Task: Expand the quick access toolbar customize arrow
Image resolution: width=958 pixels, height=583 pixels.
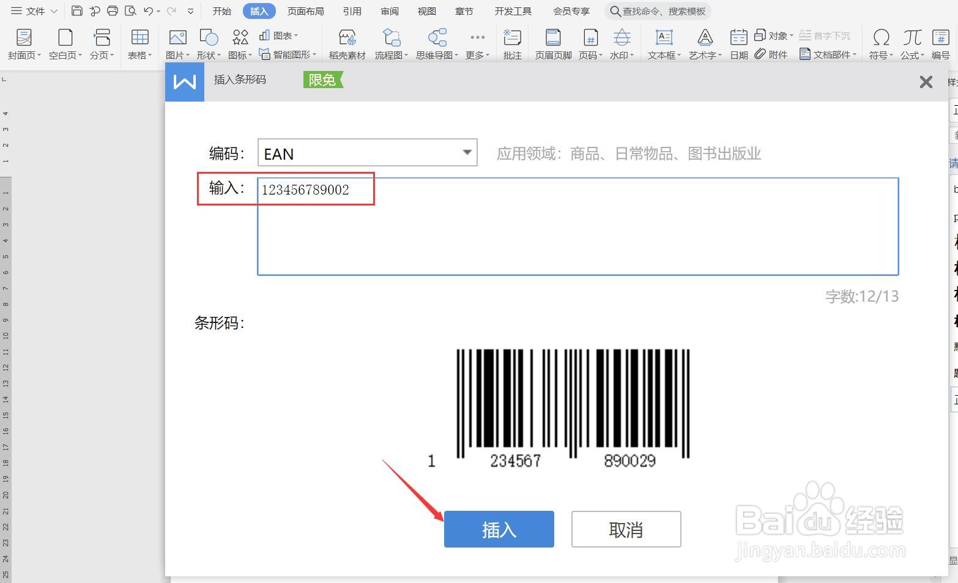Action: (191, 11)
